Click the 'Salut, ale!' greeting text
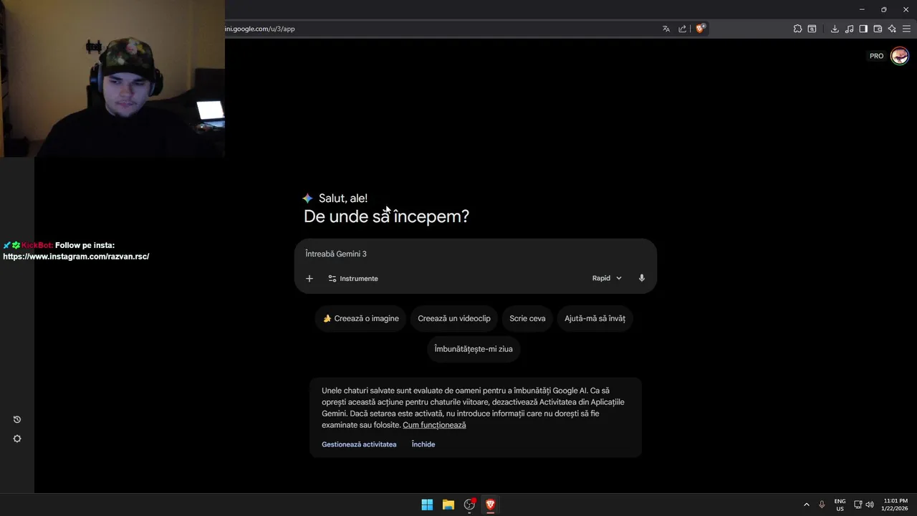Screen dimensions: 917x516 tap(343, 199)
